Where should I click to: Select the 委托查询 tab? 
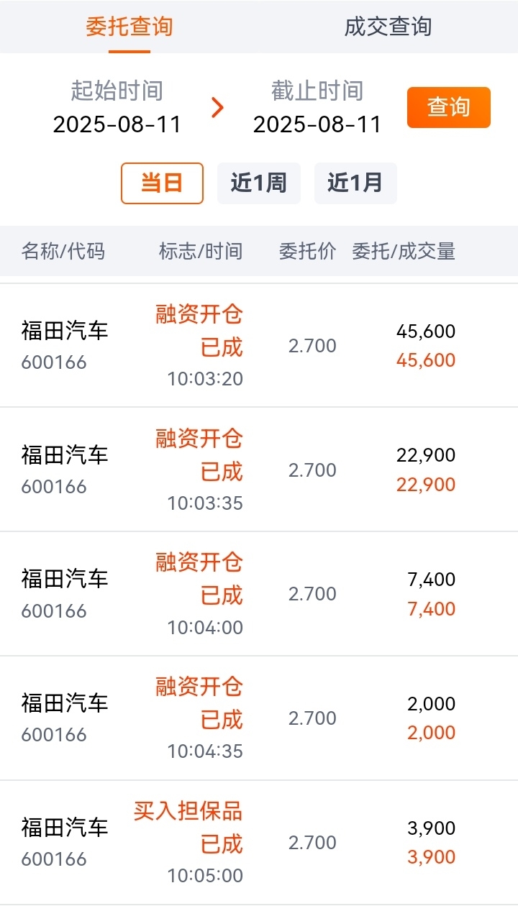[129, 27]
